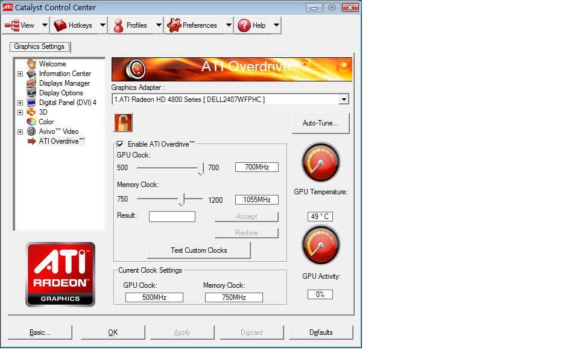Open the View menu dropdown arrow

[45, 25]
